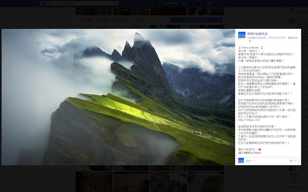
Task: Click the public globe privacy icon
Action: tap(250, 41)
